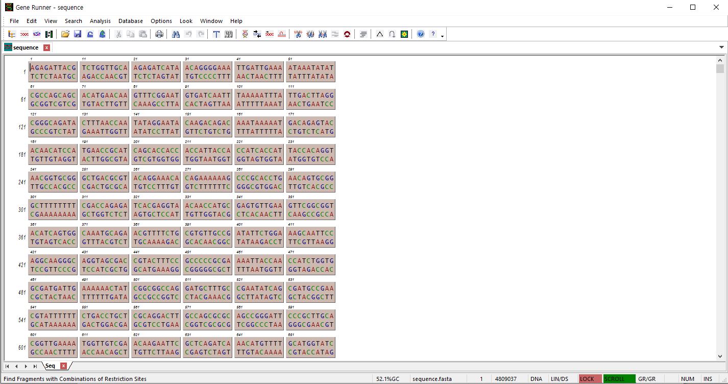728x384 pixels.
Task: Click the double-scissors fragments icon
Action: [x=323, y=34]
